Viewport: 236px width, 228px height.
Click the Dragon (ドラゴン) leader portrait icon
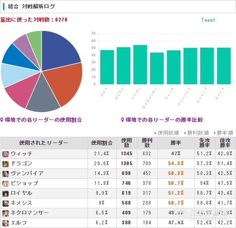click(5, 164)
